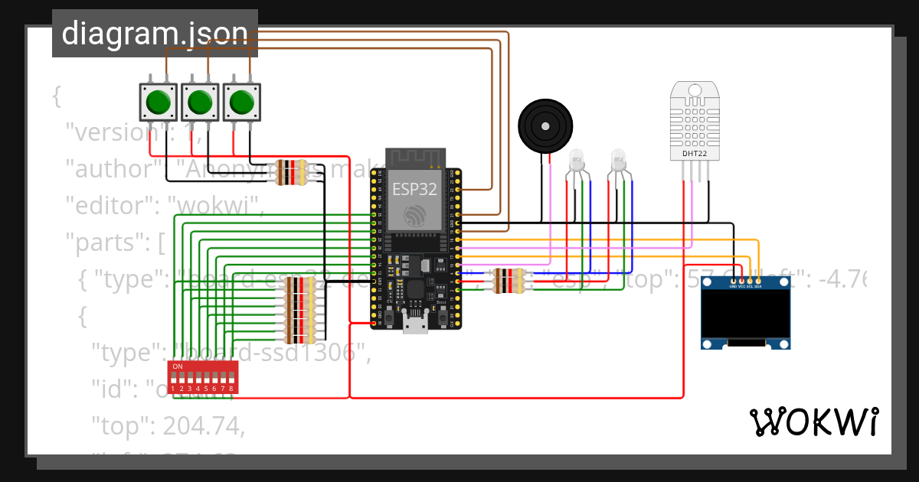Screen dimensions: 919x482
Task: Toggle DIP switch position 4
Action: (x=198, y=379)
